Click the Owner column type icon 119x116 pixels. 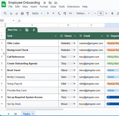click(x=61, y=36)
